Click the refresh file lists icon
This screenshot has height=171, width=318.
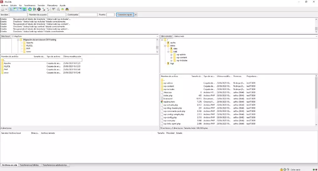(x=30, y=9)
